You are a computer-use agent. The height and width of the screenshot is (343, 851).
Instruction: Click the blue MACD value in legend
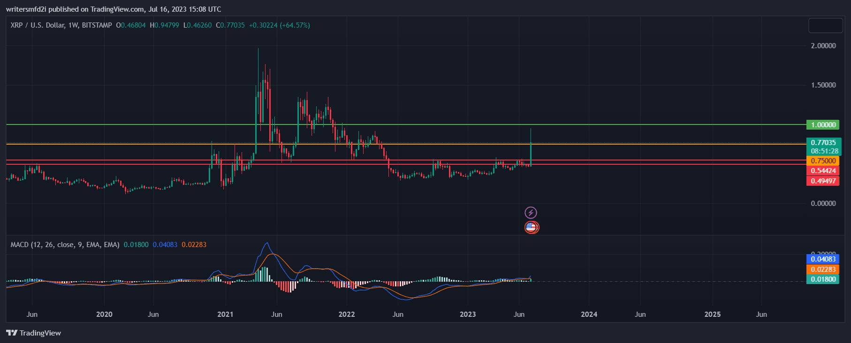(165, 245)
